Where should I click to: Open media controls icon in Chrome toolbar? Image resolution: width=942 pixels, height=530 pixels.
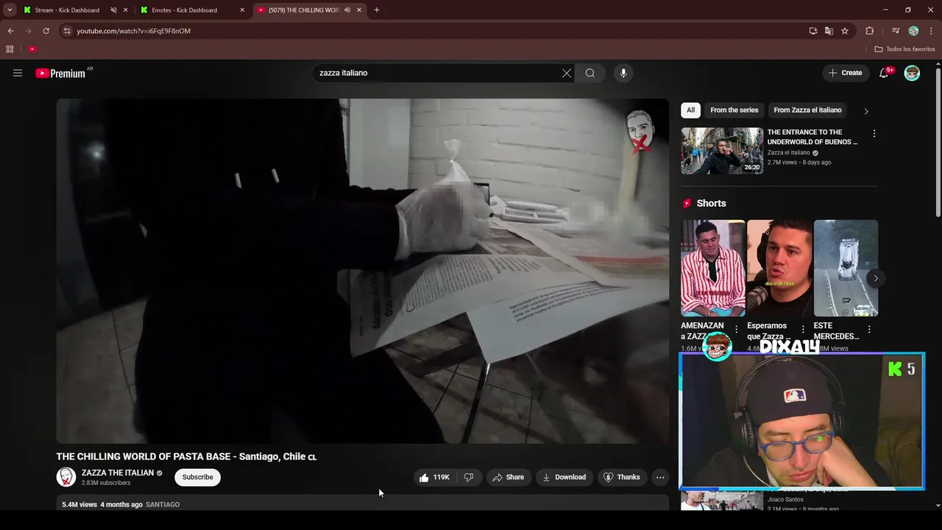(896, 31)
